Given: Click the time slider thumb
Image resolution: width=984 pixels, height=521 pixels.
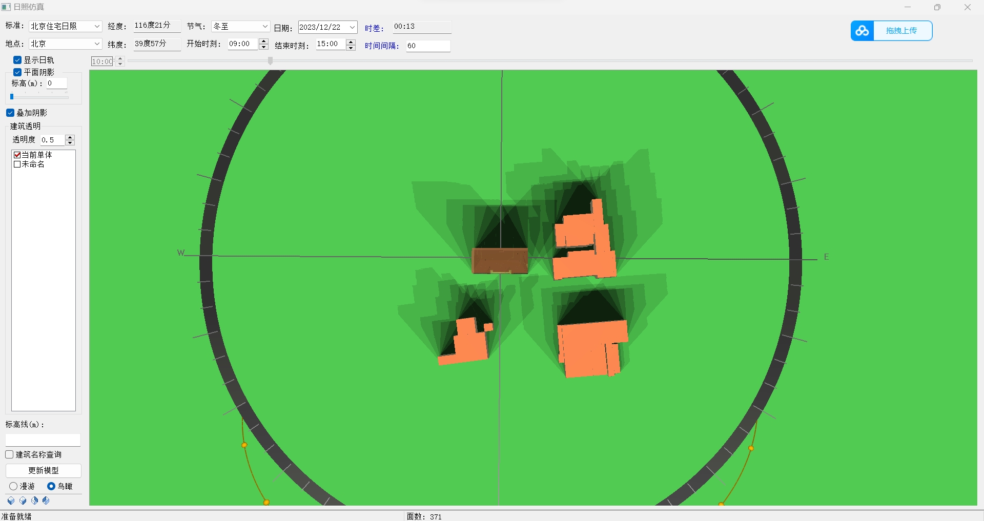Looking at the screenshot, I should tap(270, 61).
